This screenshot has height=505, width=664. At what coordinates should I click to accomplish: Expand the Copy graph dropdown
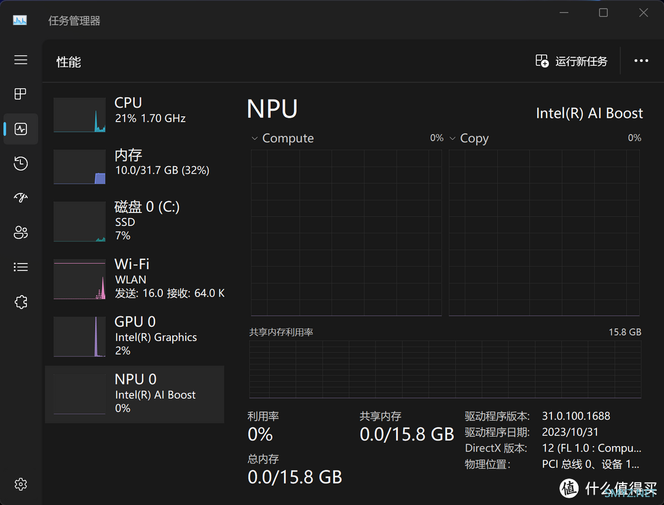(453, 138)
